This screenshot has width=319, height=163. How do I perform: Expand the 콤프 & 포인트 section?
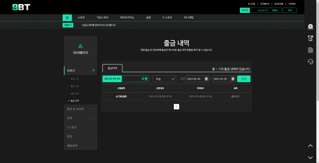(93, 109)
